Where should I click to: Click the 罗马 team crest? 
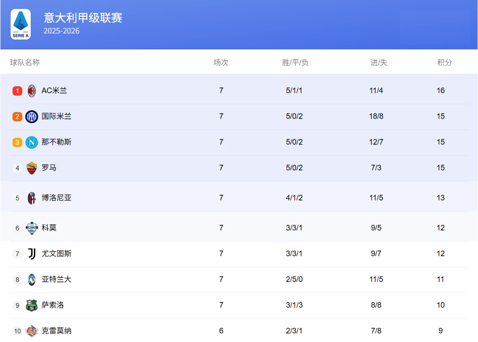coord(32,168)
